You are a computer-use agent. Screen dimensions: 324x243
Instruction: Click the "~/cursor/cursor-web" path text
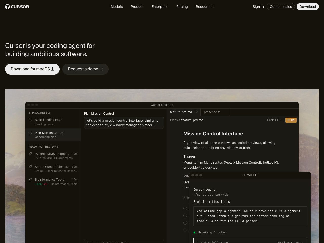pos(211,195)
